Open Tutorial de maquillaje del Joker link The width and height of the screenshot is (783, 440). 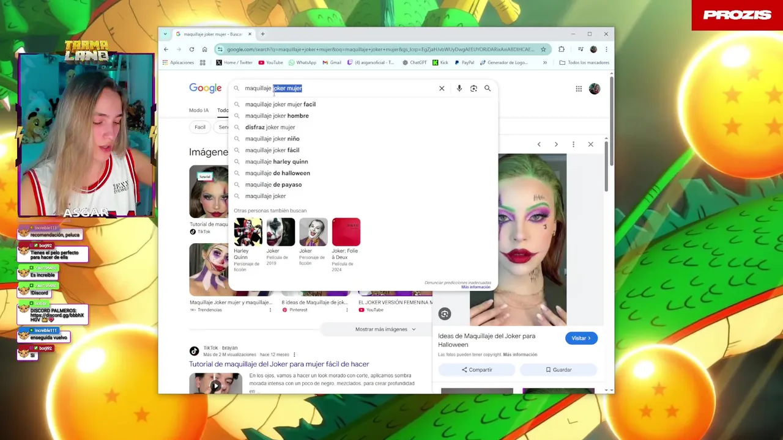279,364
